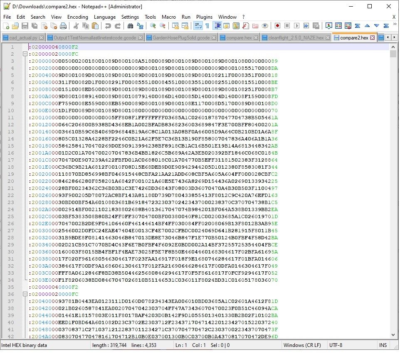Jump to first difference icon

358,26
